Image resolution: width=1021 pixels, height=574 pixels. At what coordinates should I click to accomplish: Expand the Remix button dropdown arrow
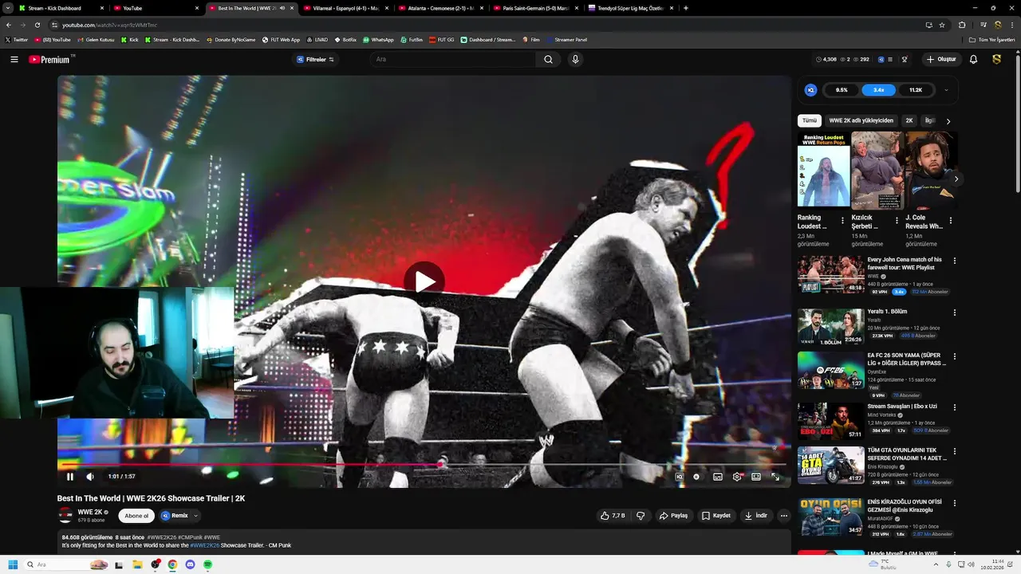(195, 516)
